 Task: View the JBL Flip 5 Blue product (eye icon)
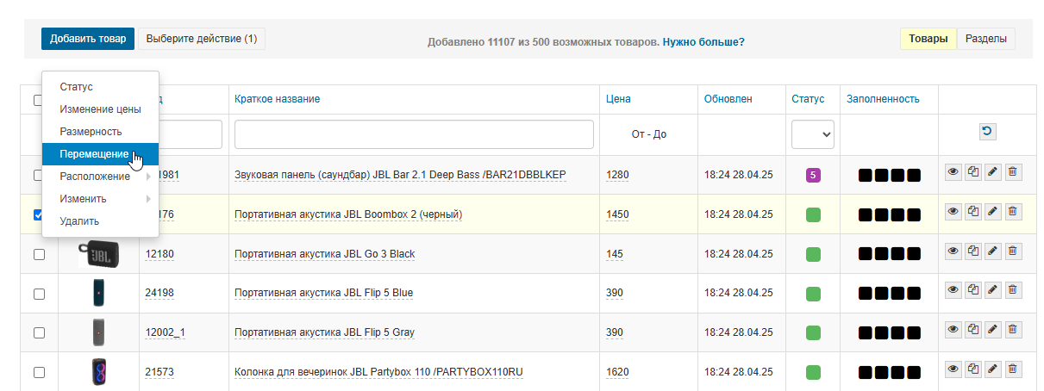pyautogui.click(x=953, y=290)
